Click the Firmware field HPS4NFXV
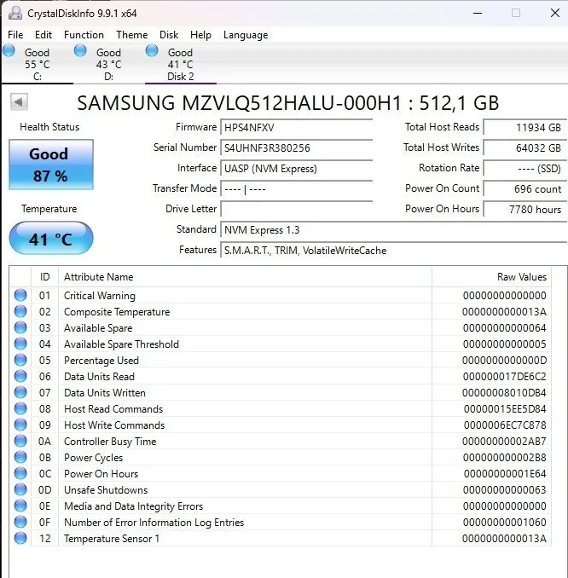This screenshot has width=568, height=578. click(x=296, y=128)
